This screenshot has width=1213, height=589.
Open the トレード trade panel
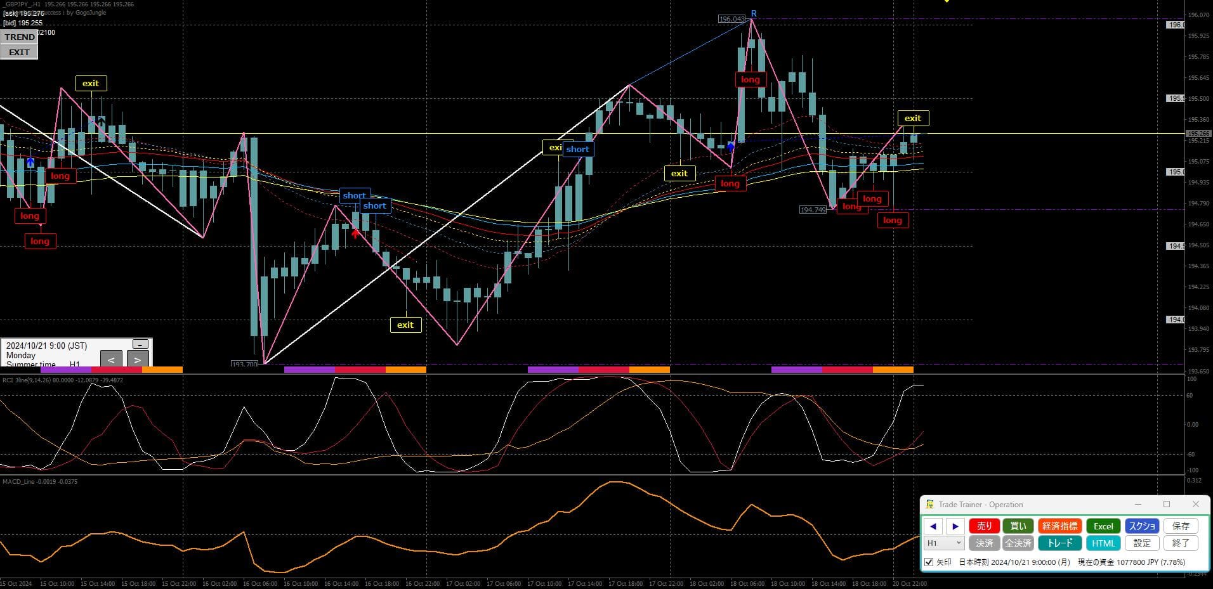(1059, 543)
